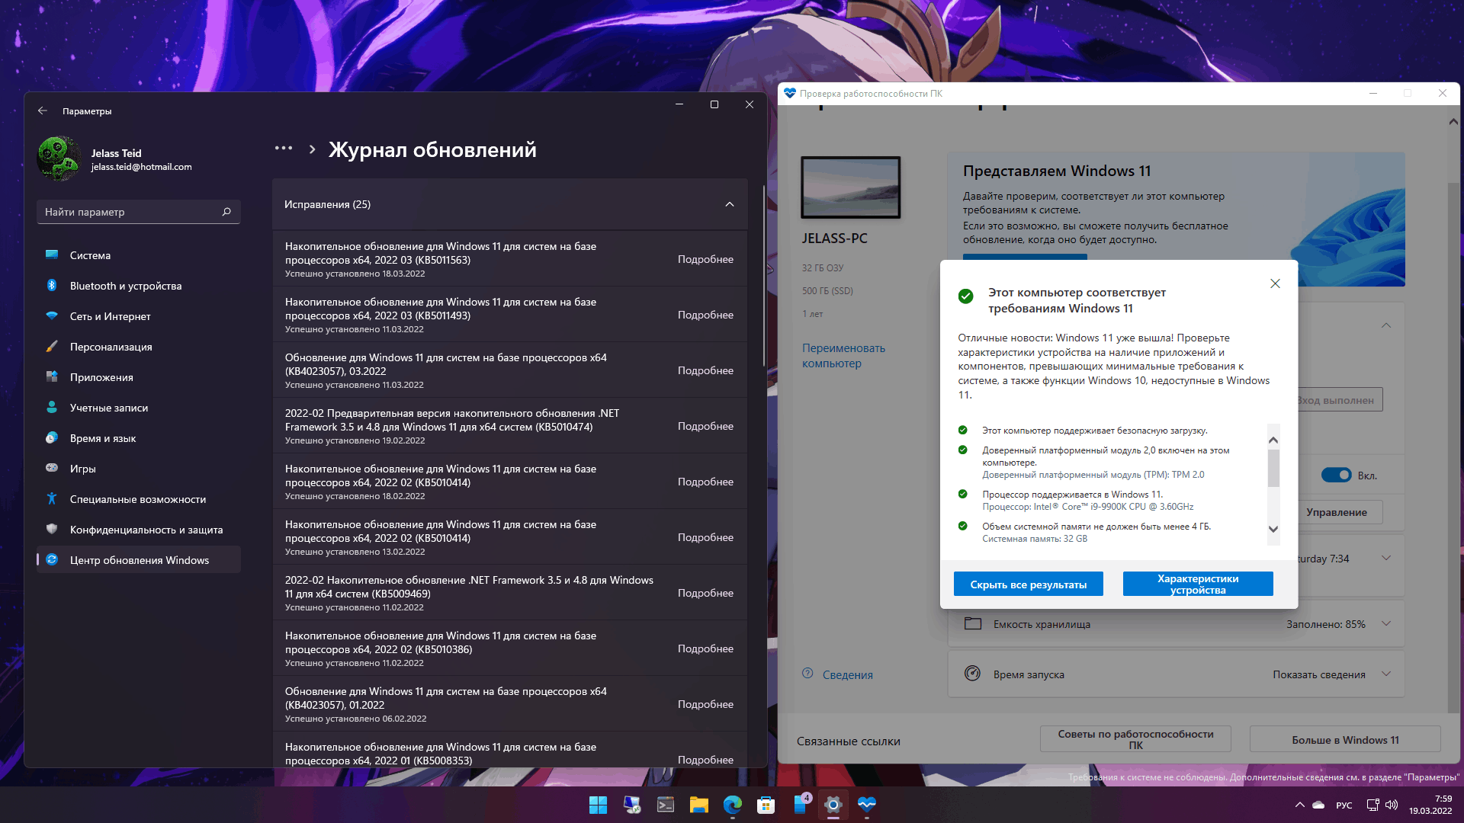Screen dimensions: 1464x823
Task: Click the Найти параметр search field
Action: [139, 212]
